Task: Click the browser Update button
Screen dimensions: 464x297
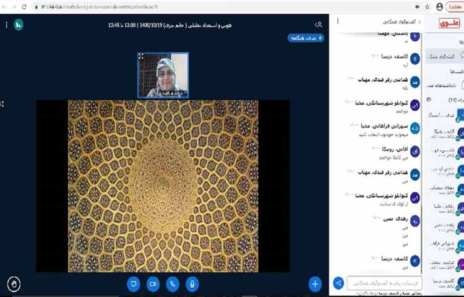Action: [455, 7]
